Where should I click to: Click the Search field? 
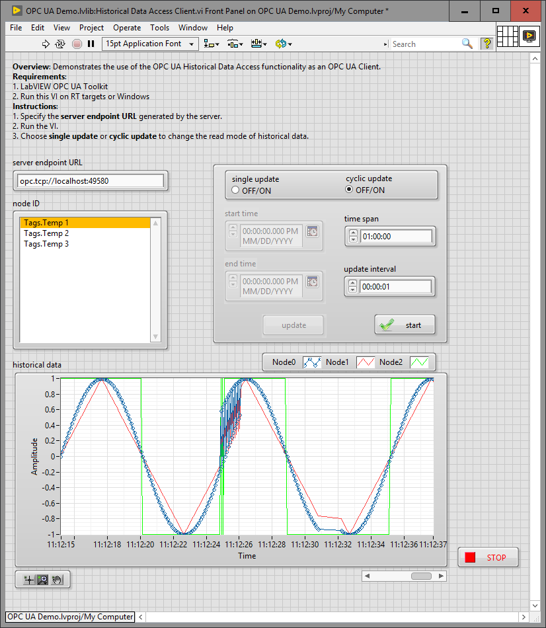[426, 44]
